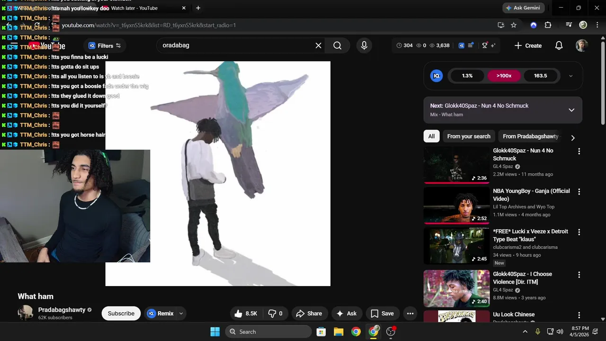Open the Windows Start menu
Screen dimensions: 606x341
214,332
